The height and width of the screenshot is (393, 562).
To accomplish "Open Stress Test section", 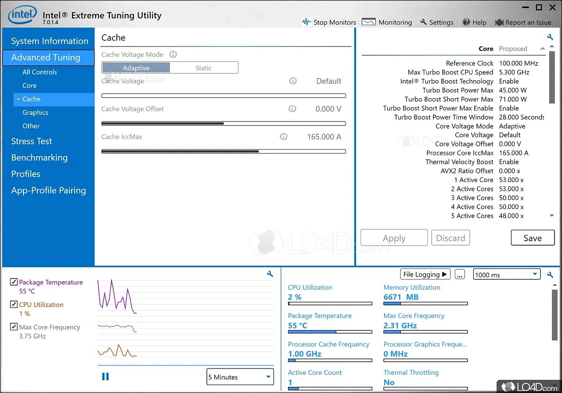I will 32,141.
